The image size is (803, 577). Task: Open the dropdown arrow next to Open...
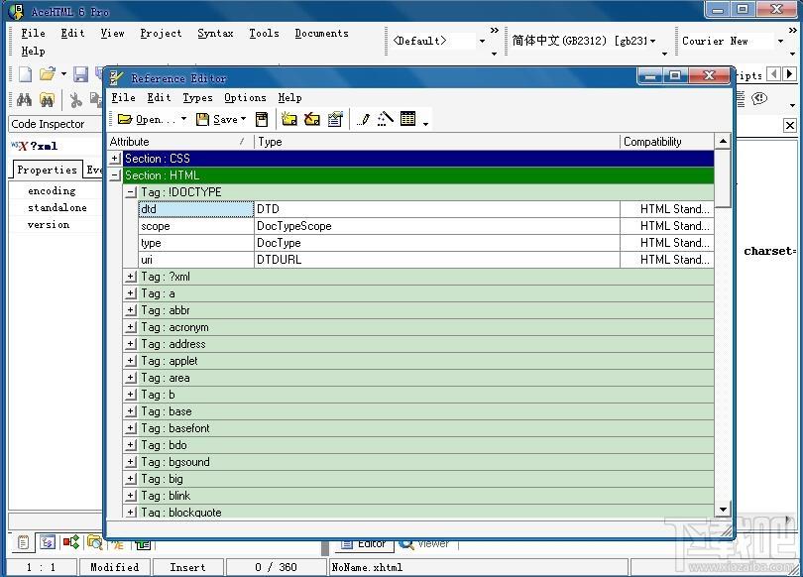click(183, 119)
